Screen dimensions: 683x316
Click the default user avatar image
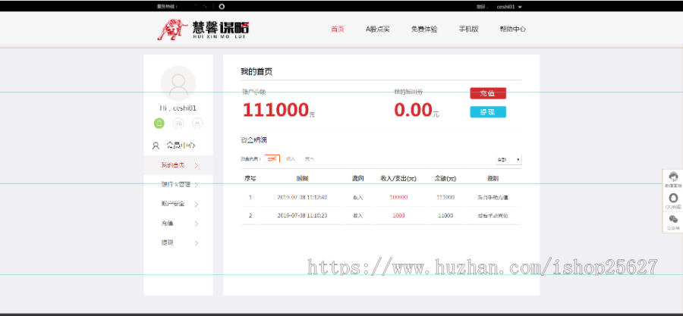click(178, 83)
